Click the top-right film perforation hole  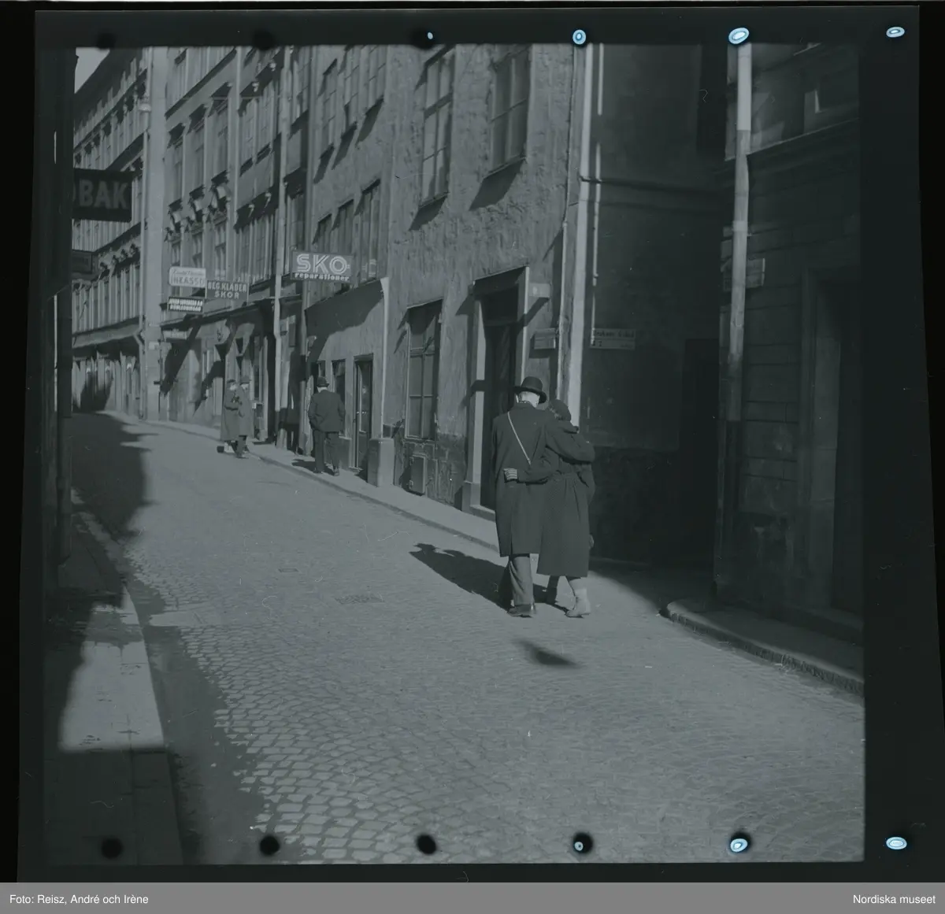pos(895,32)
